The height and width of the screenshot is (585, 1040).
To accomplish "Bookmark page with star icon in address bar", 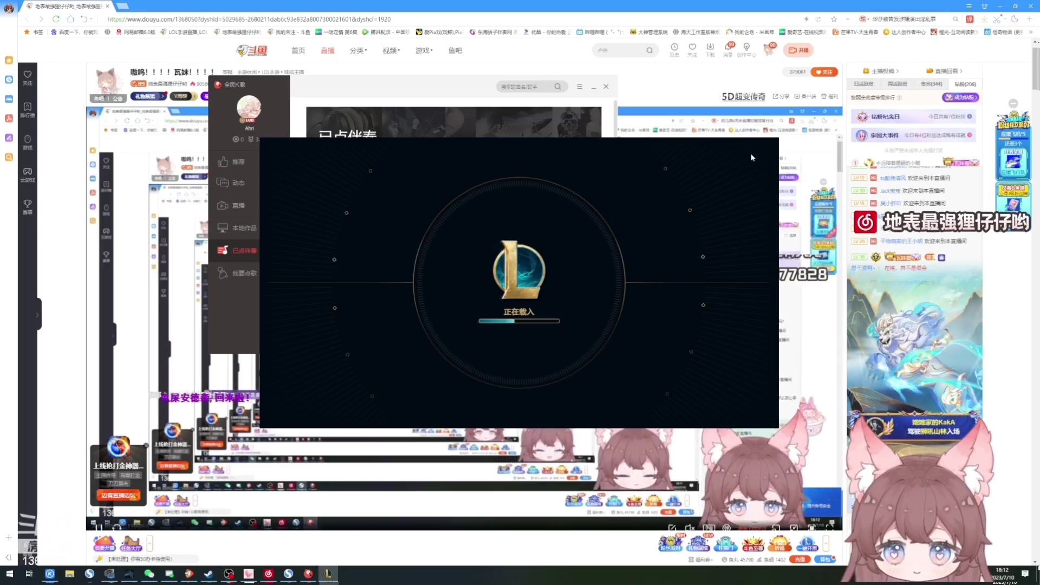I will (834, 19).
